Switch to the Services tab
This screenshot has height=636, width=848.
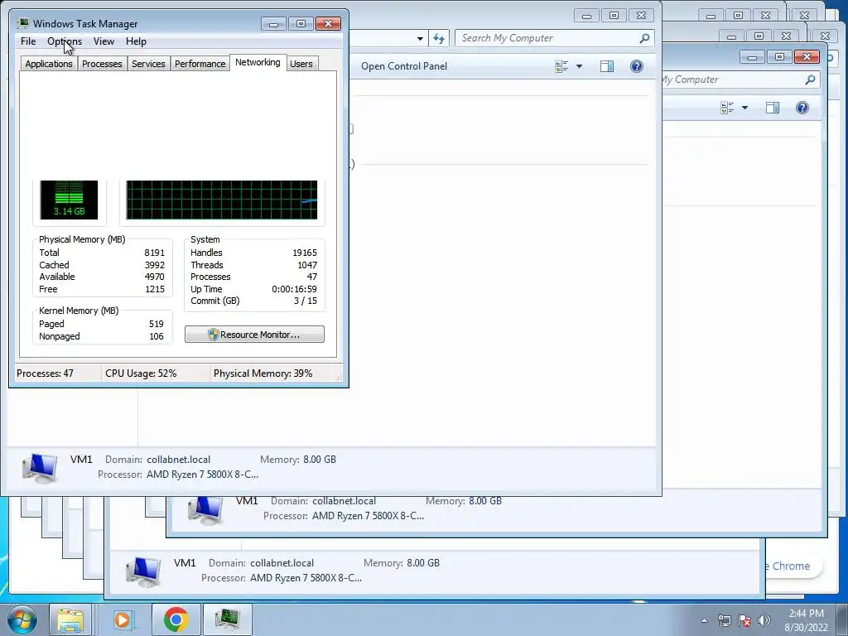pos(148,64)
